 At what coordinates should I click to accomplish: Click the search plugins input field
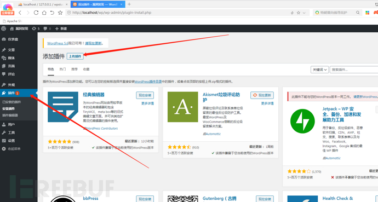click(x=354, y=70)
